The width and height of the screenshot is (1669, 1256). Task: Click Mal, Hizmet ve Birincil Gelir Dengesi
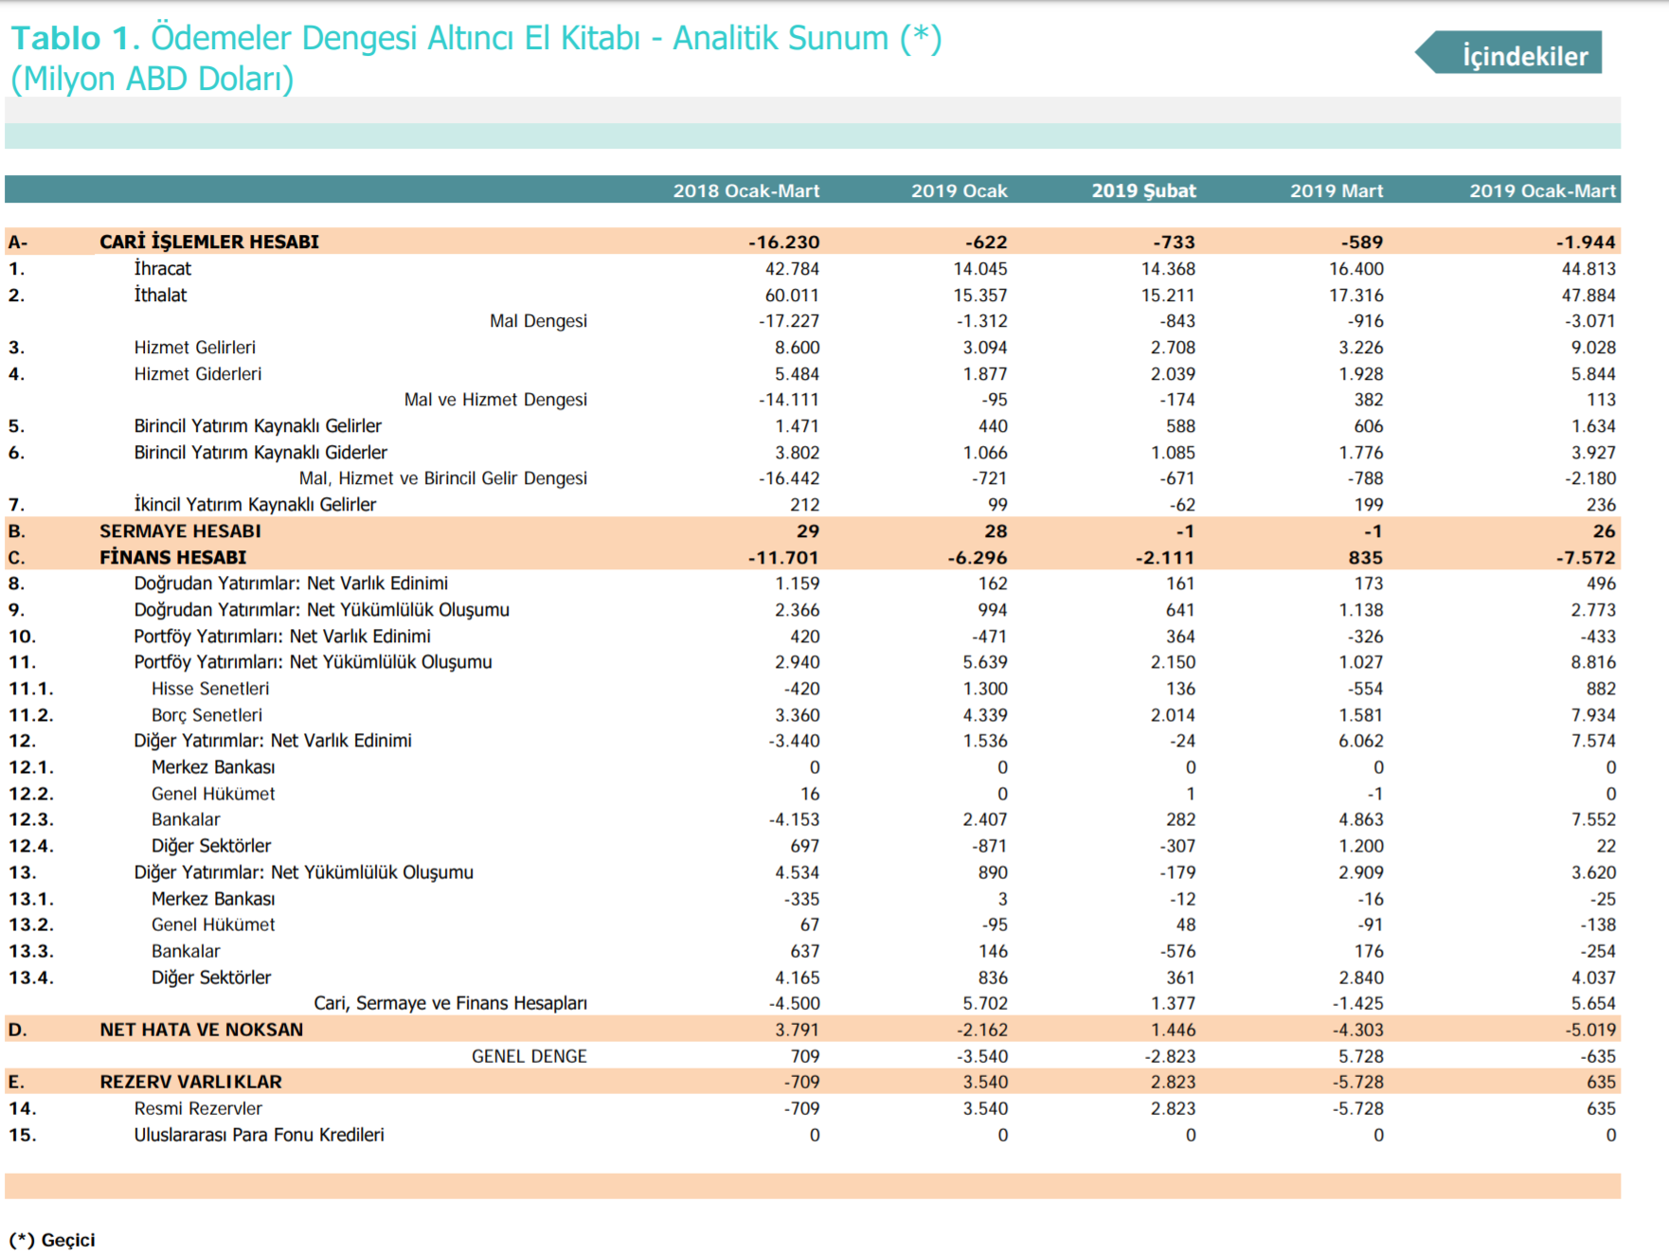point(442,478)
